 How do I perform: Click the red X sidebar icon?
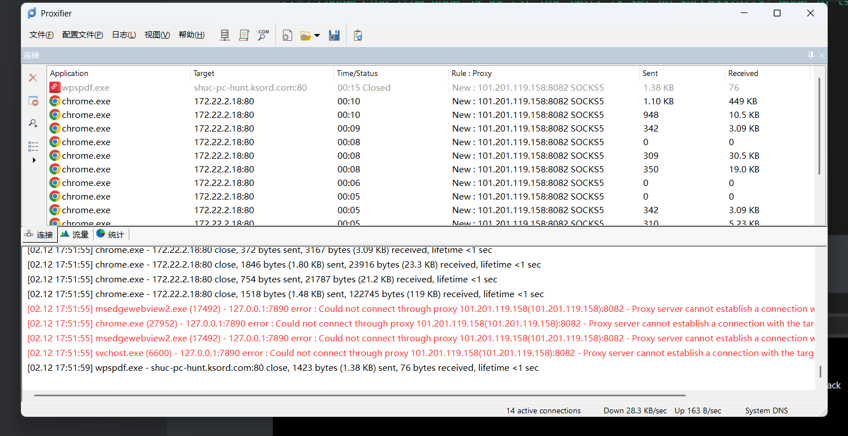33,78
